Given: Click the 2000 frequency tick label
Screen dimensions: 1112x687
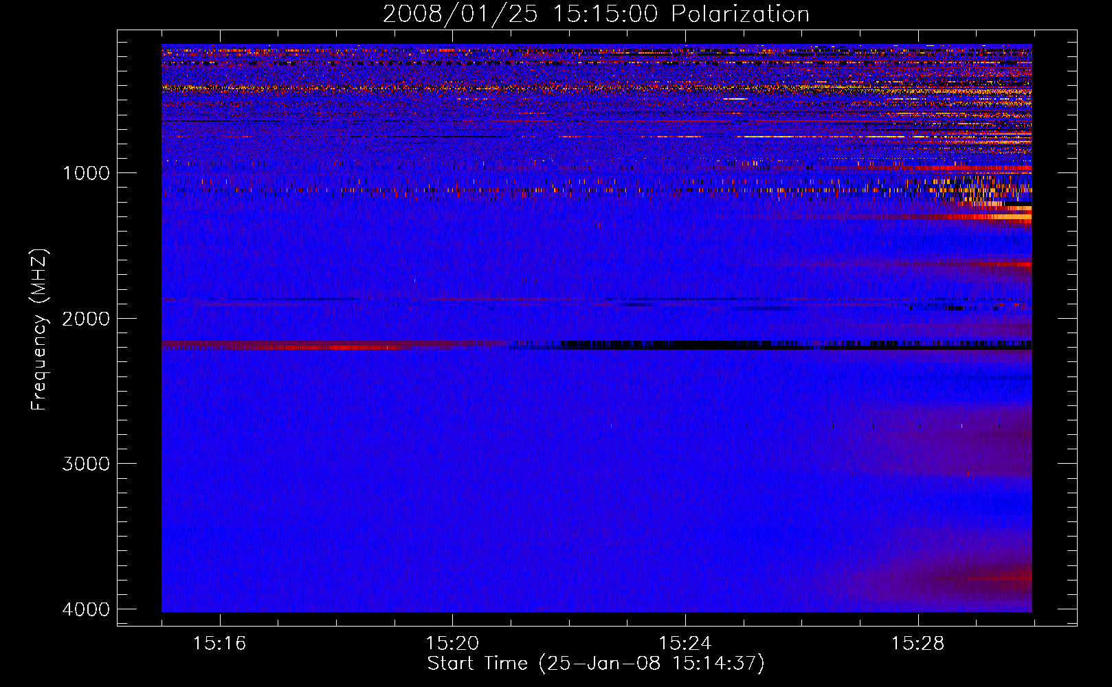Looking at the screenshot, I should click(86, 318).
